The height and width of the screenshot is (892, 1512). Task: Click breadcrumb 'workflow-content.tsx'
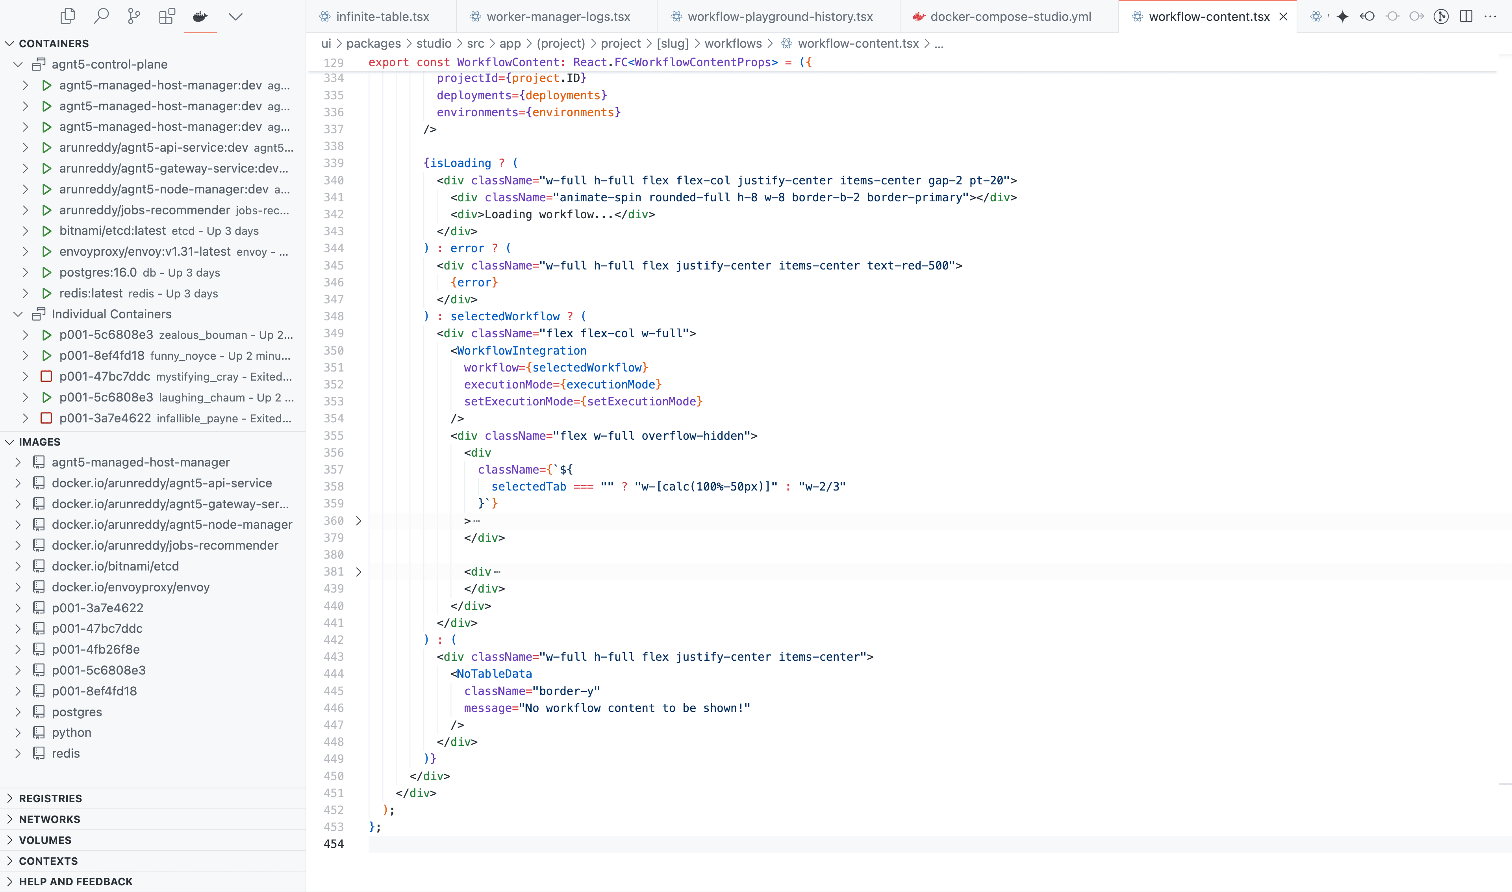click(x=858, y=43)
